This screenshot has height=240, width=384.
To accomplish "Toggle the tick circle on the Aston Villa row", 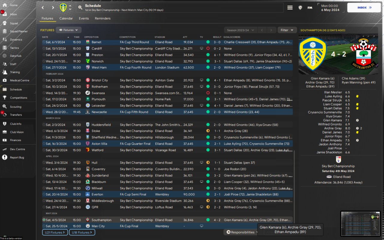I will pyautogui.click(x=44, y=144).
